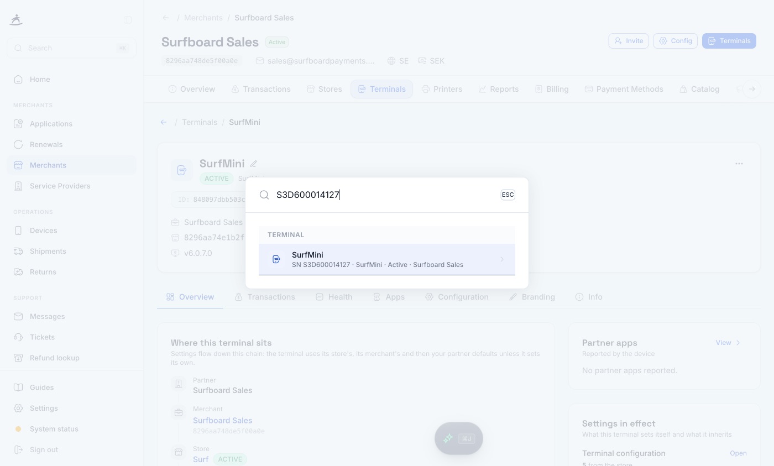Switch to the Health terminal tab
This screenshot has height=466, width=774.
(334, 297)
